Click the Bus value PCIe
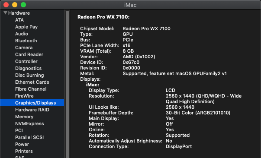This screenshot has height=158, width=261. pos(128,40)
